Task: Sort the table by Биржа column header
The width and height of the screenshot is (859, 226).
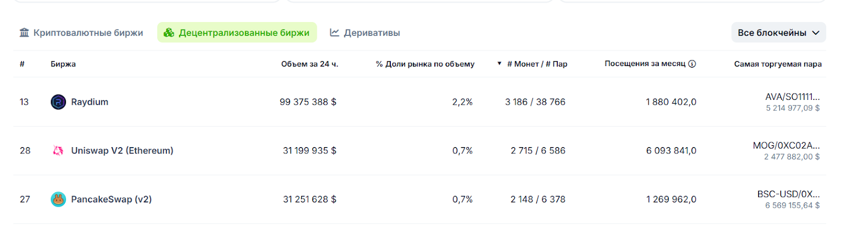Action: [63, 64]
